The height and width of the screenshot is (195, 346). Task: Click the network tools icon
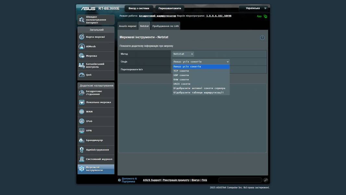[82, 169]
